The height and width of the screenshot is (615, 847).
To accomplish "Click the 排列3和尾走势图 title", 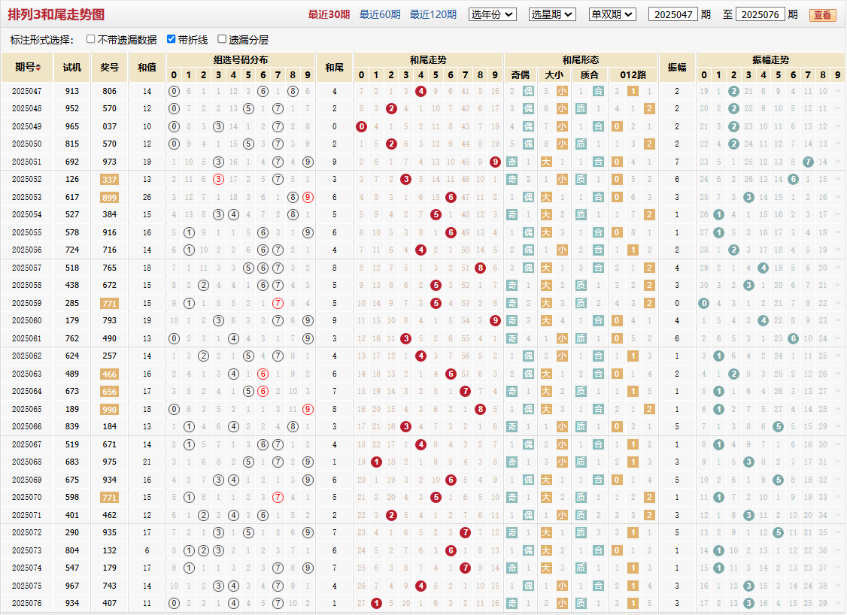I will coord(56,14).
